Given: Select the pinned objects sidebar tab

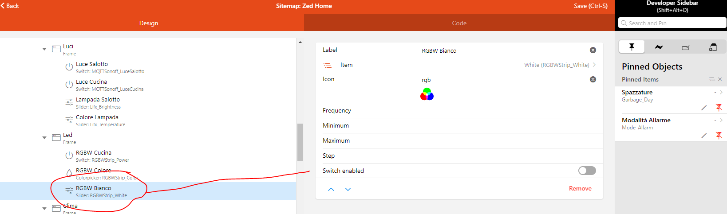Looking at the screenshot, I should (x=632, y=47).
